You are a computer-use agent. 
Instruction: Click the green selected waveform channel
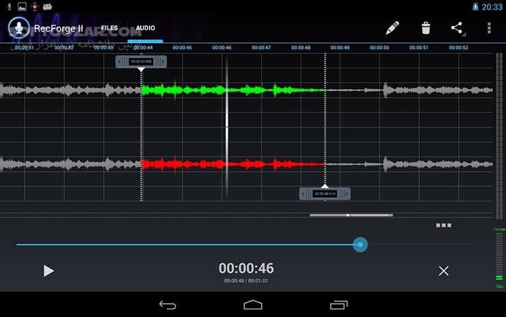click(x=233, y=90)
